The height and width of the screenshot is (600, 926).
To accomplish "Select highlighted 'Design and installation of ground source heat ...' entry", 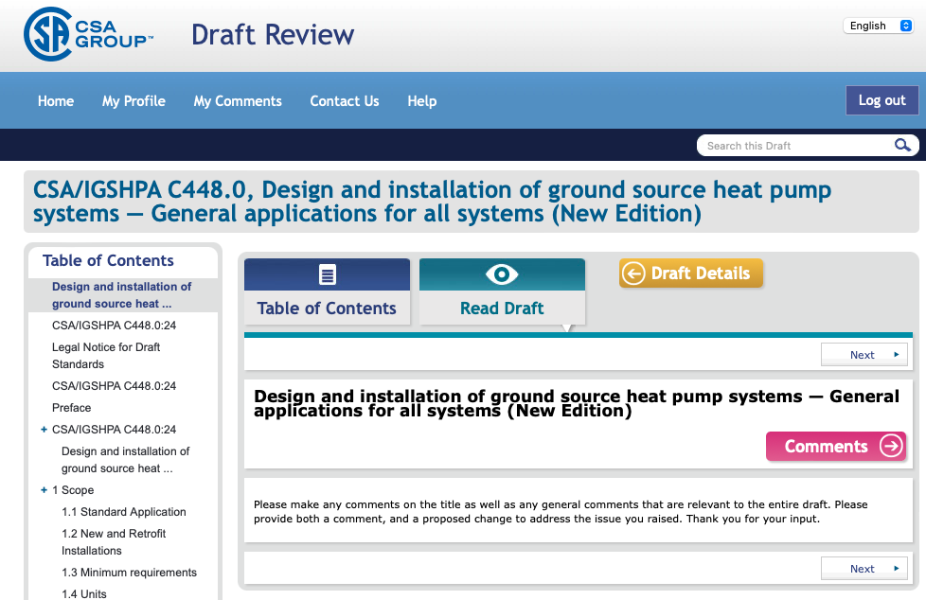I will click(122, 294).
